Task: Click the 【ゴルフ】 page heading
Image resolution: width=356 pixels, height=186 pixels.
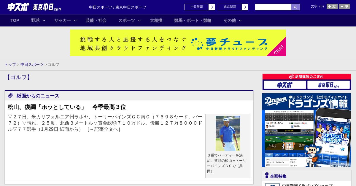Action: (x=18, y=77)
